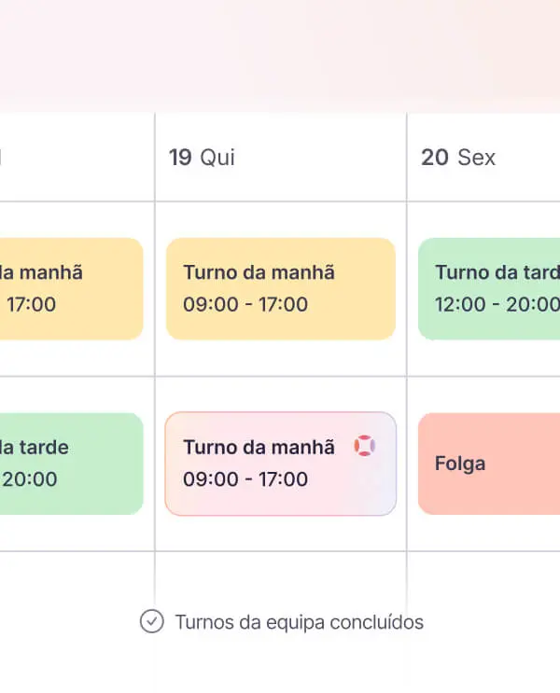Click the date number 19 in the header

pos(180,158)
